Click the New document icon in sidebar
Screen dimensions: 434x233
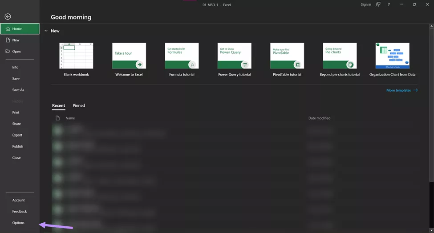8,40
